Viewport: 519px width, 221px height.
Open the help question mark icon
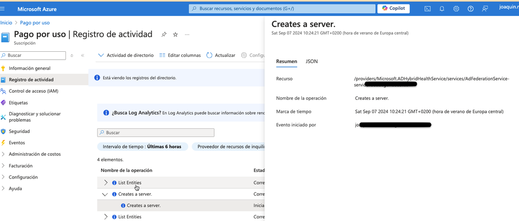coord(470,9)
